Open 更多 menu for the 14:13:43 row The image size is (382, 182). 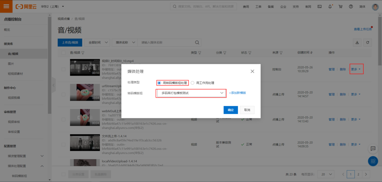tap(356, 119)
